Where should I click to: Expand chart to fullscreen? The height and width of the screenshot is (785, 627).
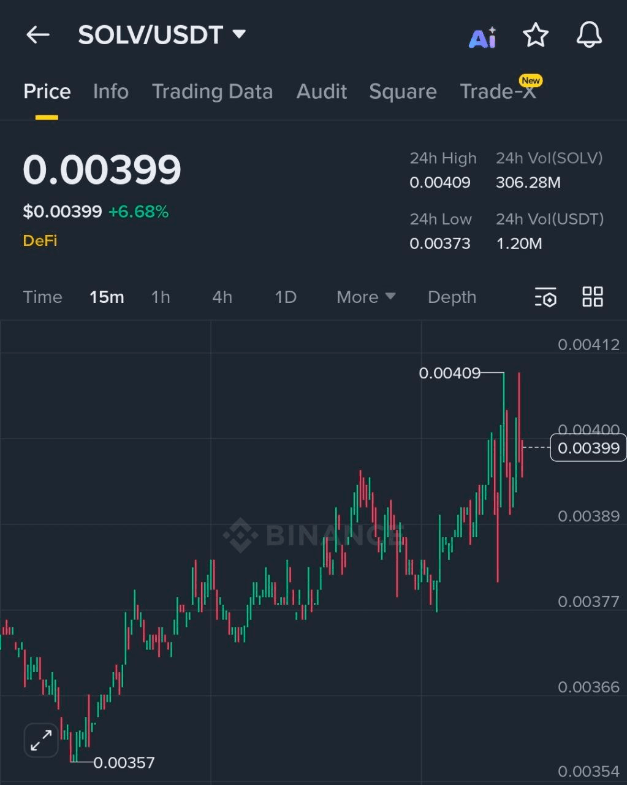click(x=41, y=740)
